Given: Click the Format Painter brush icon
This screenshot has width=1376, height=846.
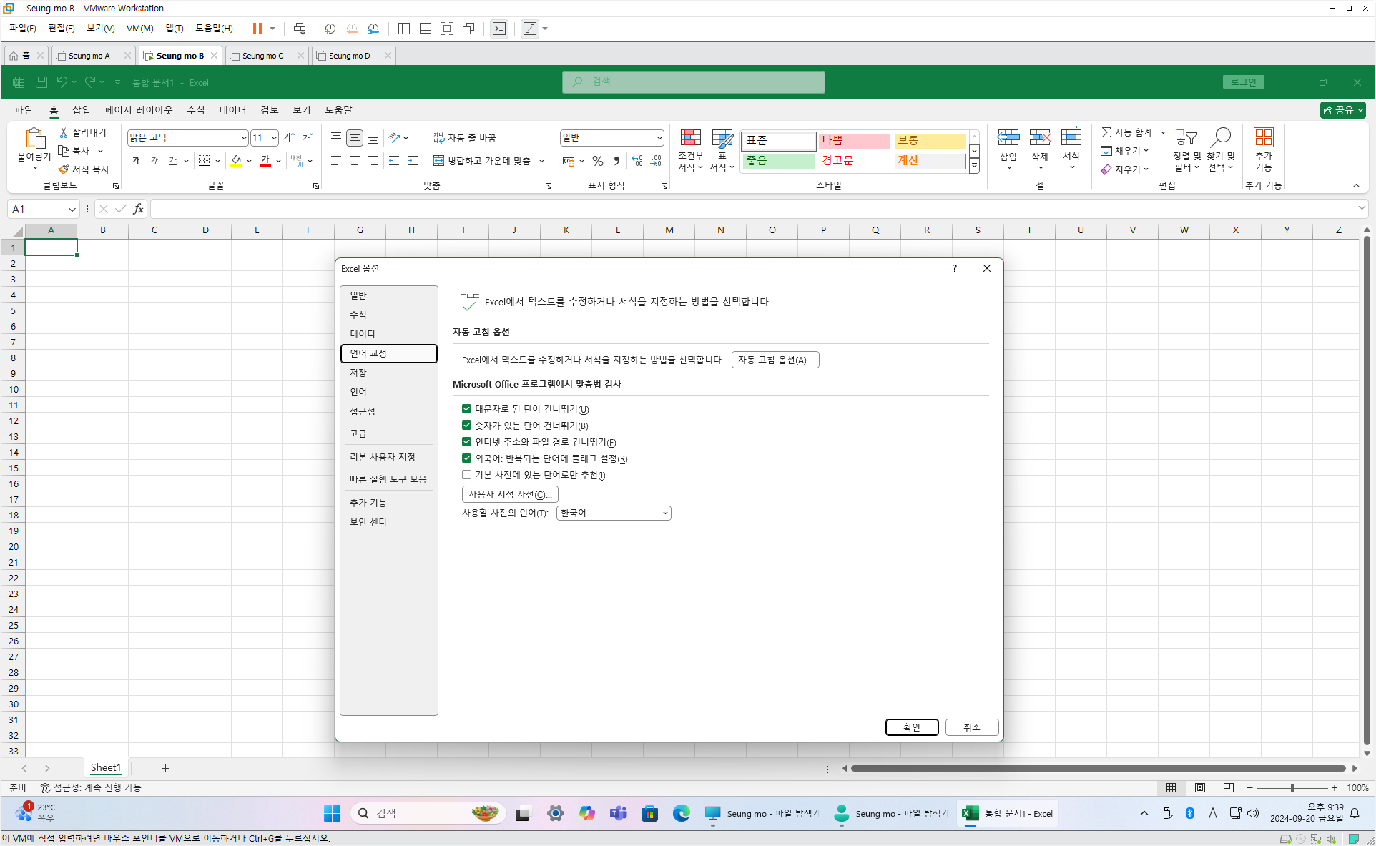Looking at the screenshot, I should coord(64,169).
